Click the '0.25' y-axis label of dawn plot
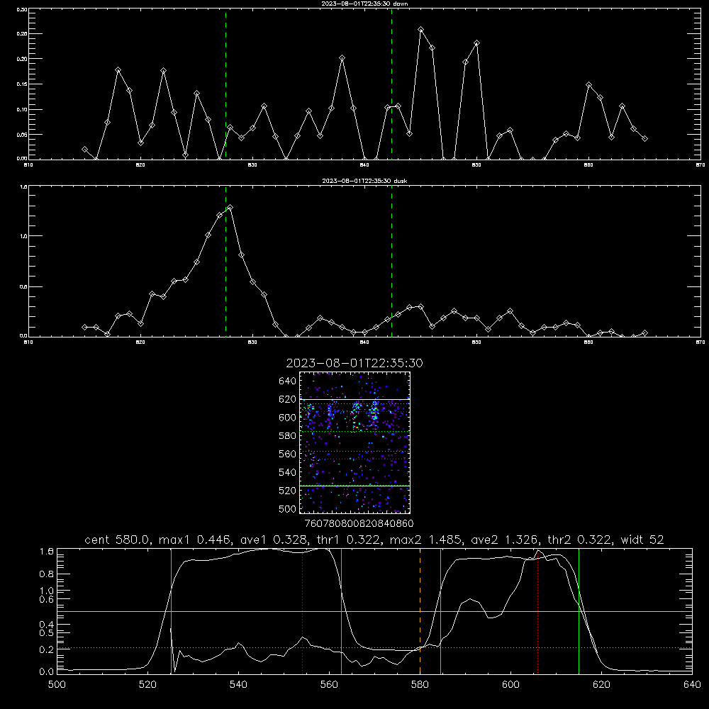This screenshot has height=709, width=709. pyautogui.click(x=23, y=34)
